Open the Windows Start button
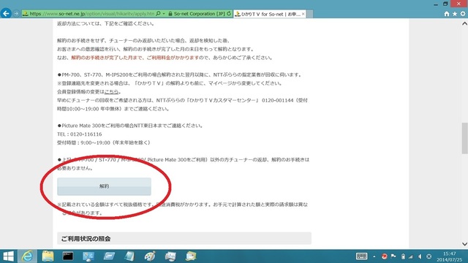This screenshot has height=263, width=468. 8,256
